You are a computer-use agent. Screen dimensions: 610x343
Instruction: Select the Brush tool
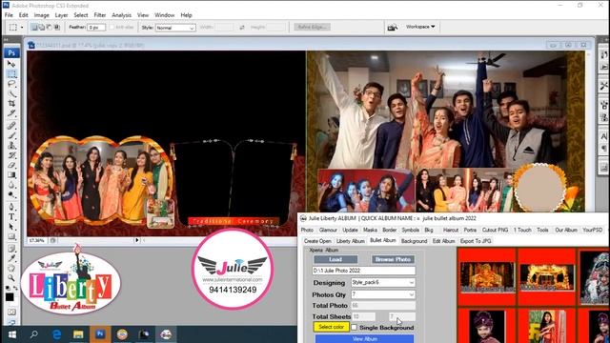(x=11, y=135)
